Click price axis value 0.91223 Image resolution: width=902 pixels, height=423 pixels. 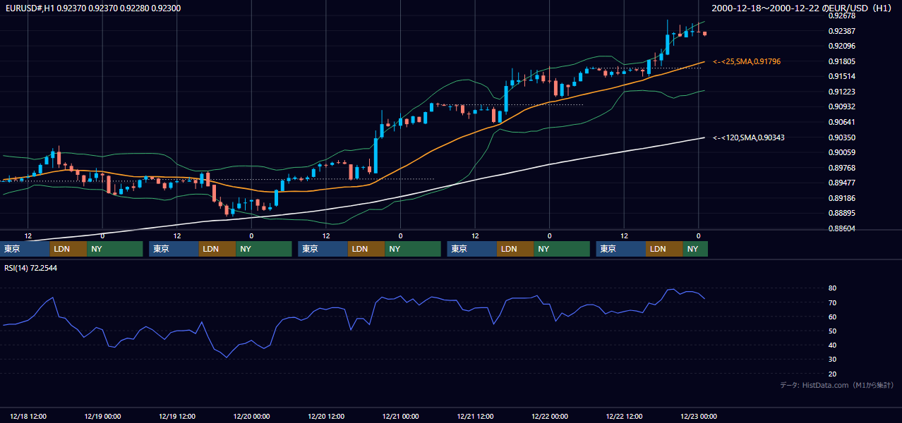(x=841, y=92)
